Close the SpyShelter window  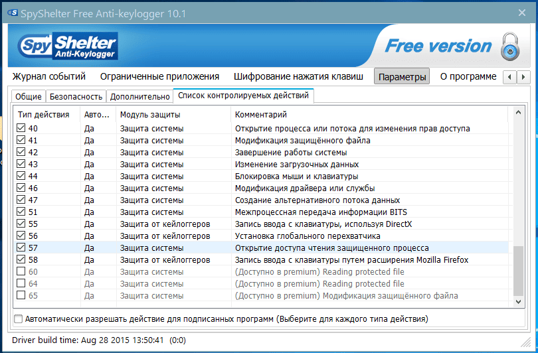tap(522, 13)
